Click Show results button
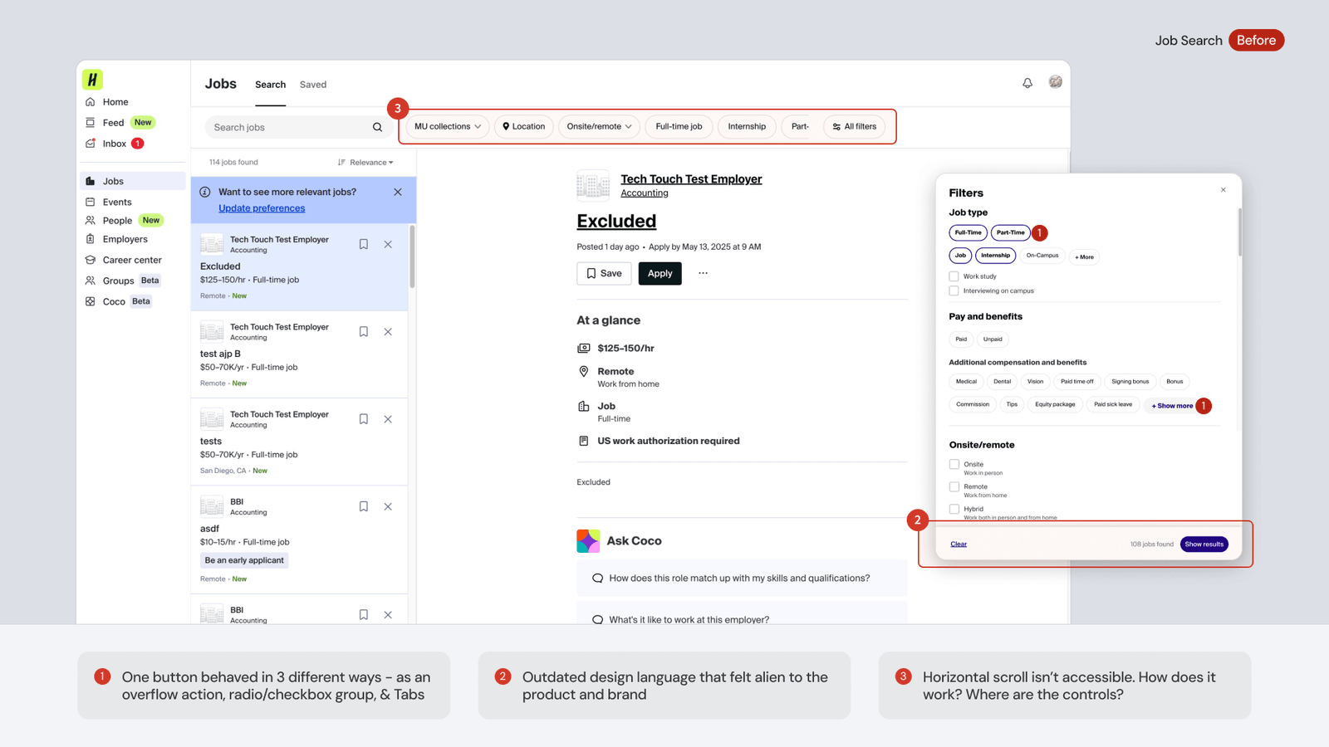 (1204, 544)
